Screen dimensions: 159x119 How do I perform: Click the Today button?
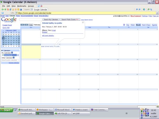click(x=31, y=25)
